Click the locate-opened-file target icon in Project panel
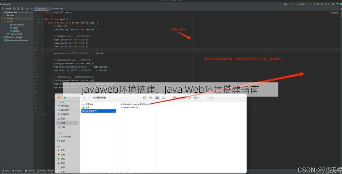Viewport: 342px width, 174px height. point(14,9)
